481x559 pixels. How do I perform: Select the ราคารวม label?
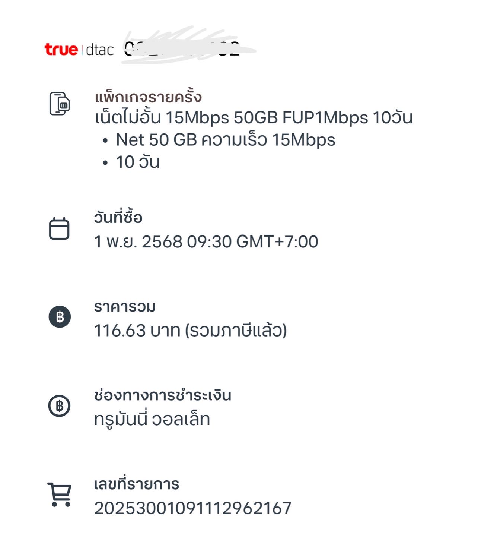click(125, 307)
